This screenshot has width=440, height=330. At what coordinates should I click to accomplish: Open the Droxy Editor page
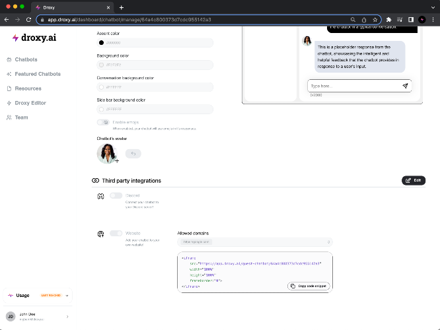(30, 103)
